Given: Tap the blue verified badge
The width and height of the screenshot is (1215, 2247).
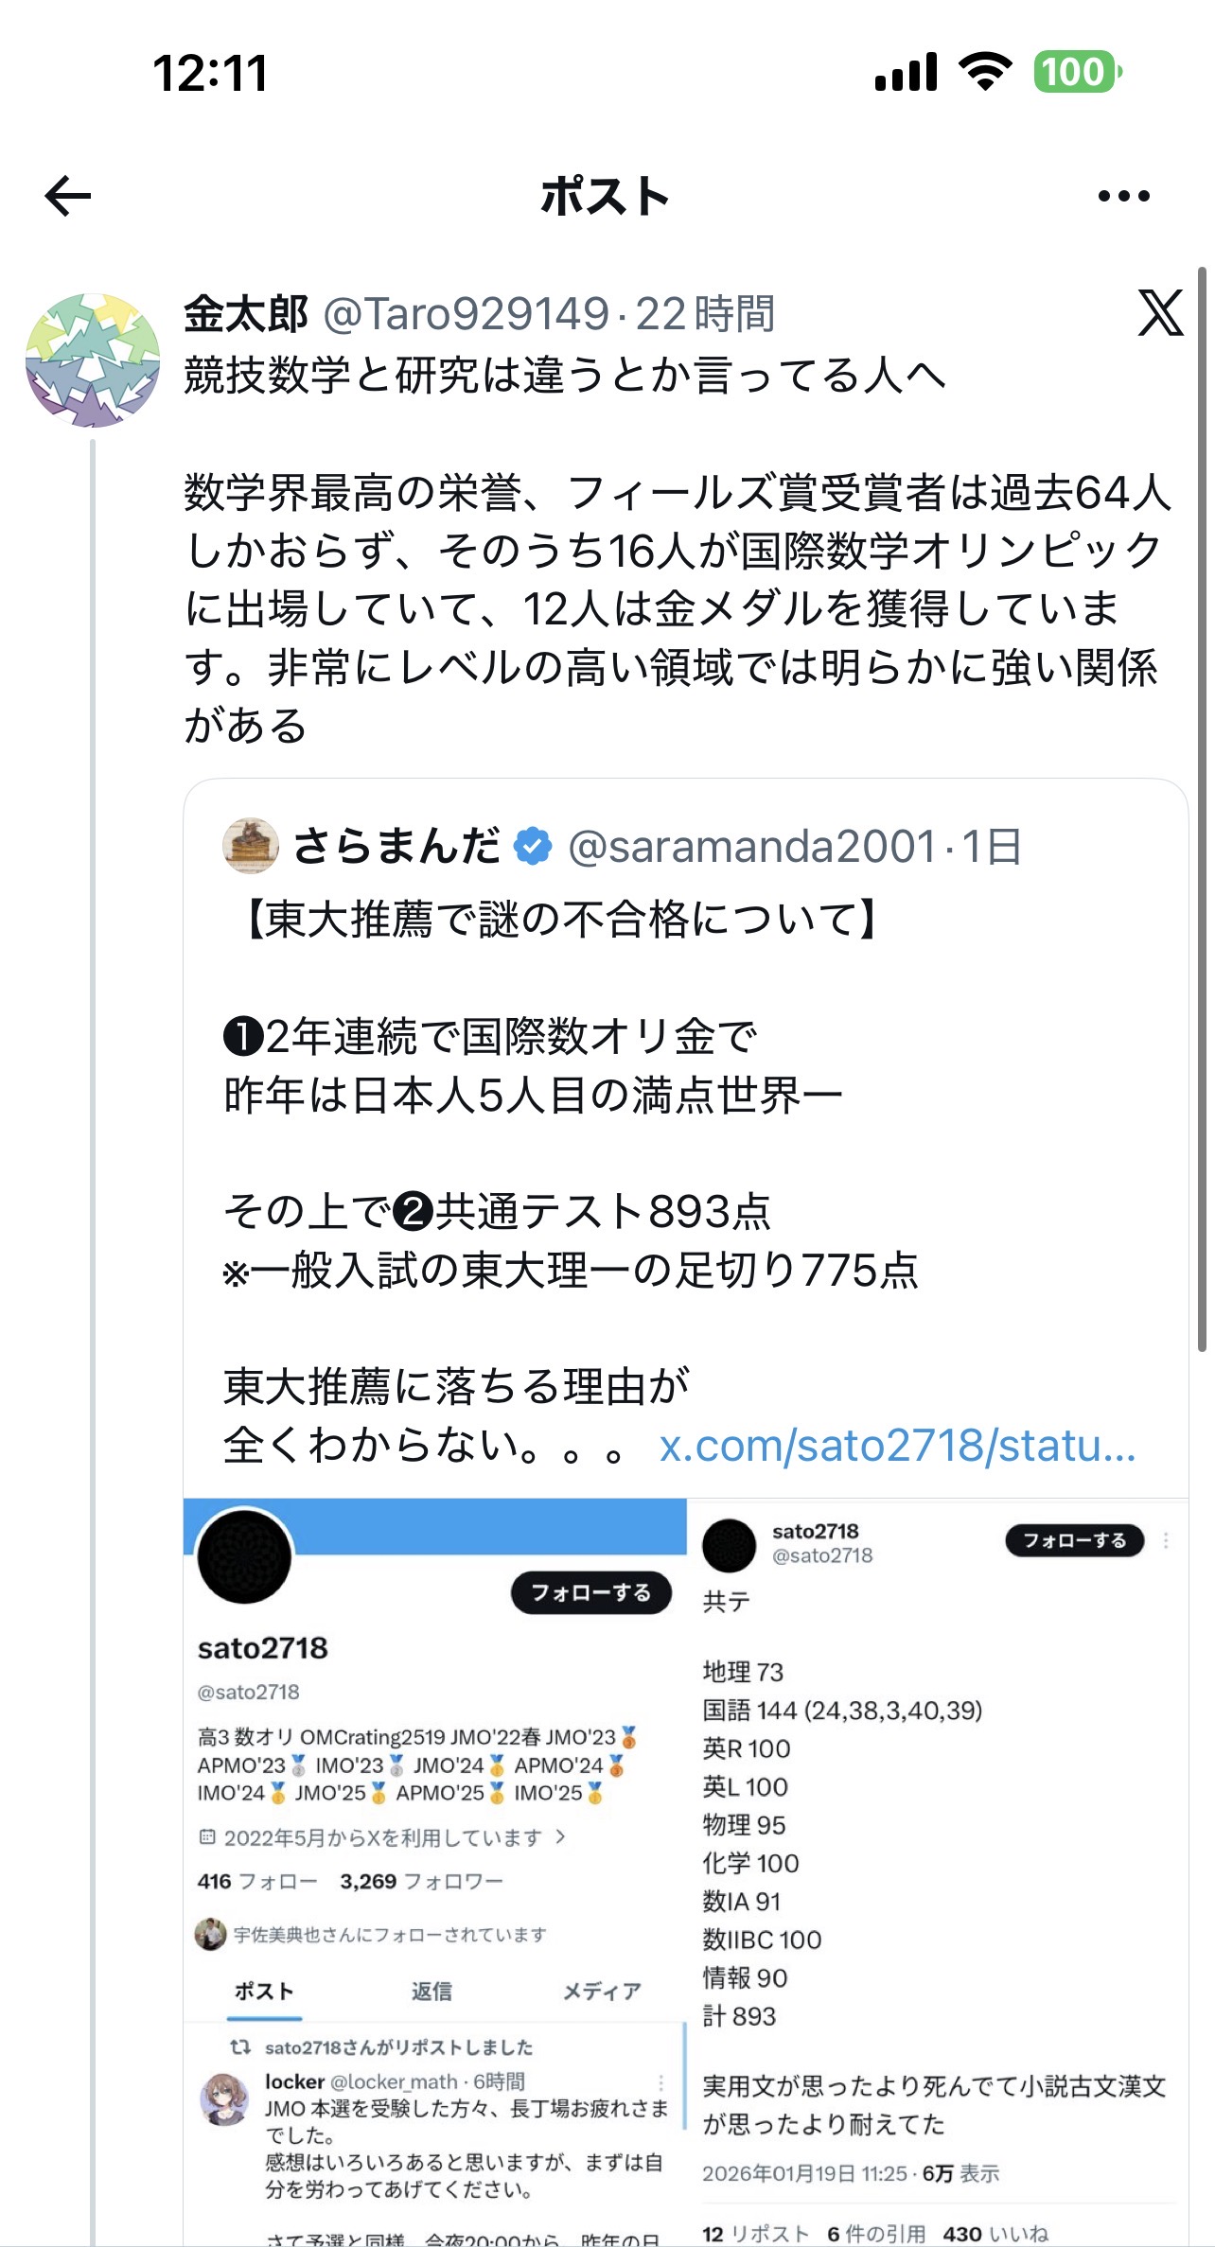Looking at the screenshot, I should coord(533,846).
